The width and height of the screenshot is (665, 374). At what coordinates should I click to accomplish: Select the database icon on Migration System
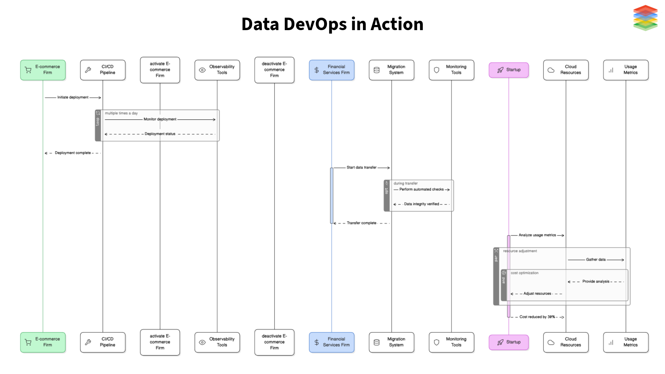pos(376,70)
